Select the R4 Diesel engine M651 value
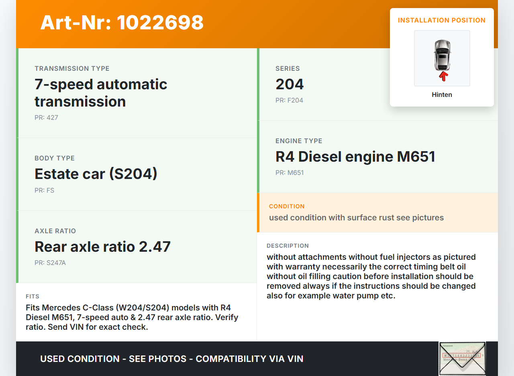The width and height of the screenshot is (514, 376). 355,156
